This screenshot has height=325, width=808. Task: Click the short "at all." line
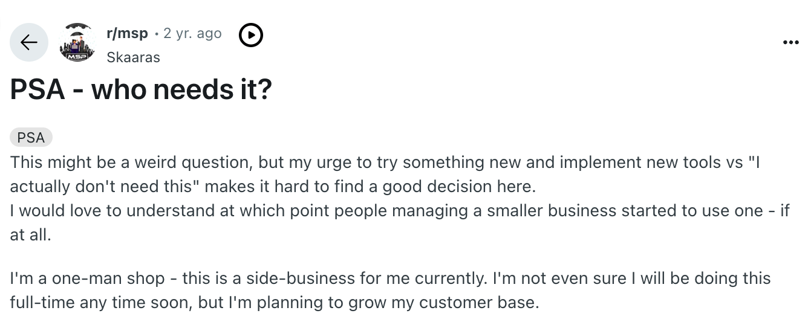pyautogui.click(x=31, y=234)
